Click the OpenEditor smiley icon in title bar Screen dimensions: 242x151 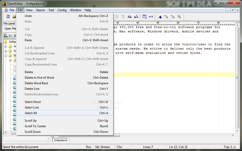[x=4, y=3]
